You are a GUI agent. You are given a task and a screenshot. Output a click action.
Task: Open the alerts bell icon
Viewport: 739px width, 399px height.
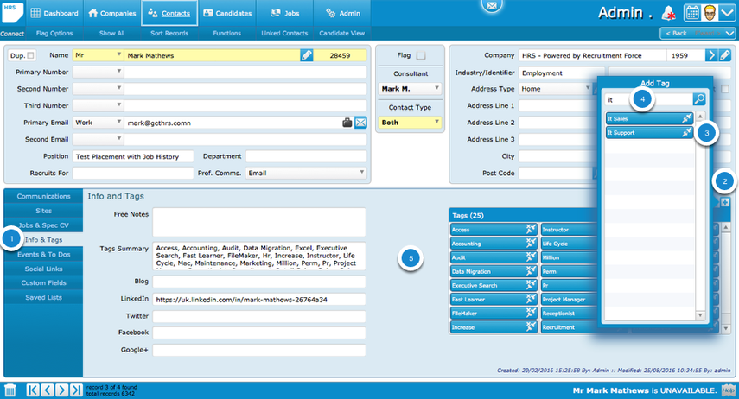pyautogui.click(x=669, y=13)
